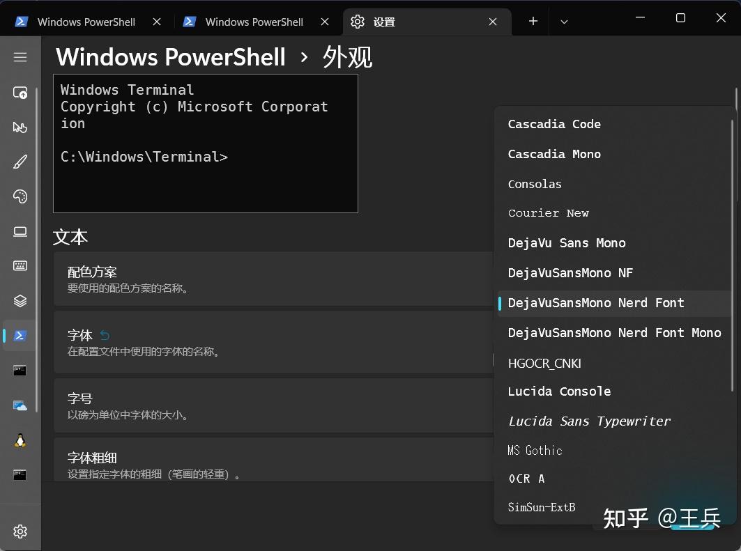
Task: Choose Cascadia Code font
Action: coord(613,124)
